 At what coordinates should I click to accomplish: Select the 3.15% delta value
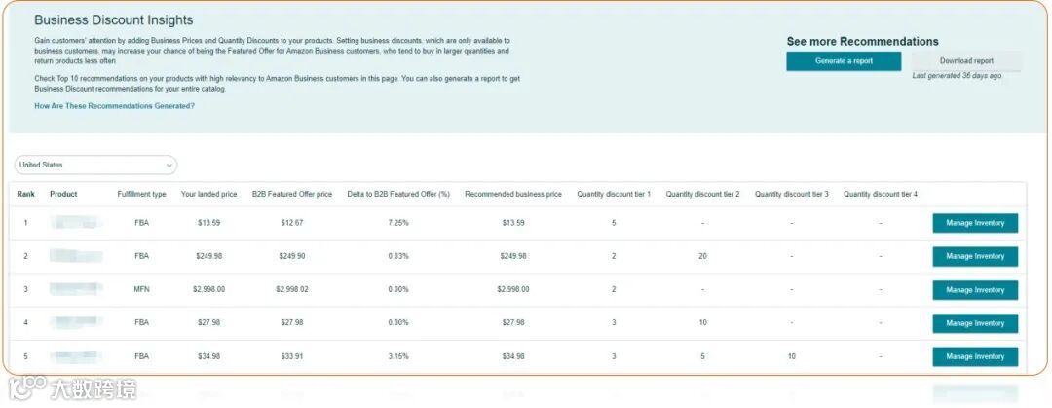(397, 357)
